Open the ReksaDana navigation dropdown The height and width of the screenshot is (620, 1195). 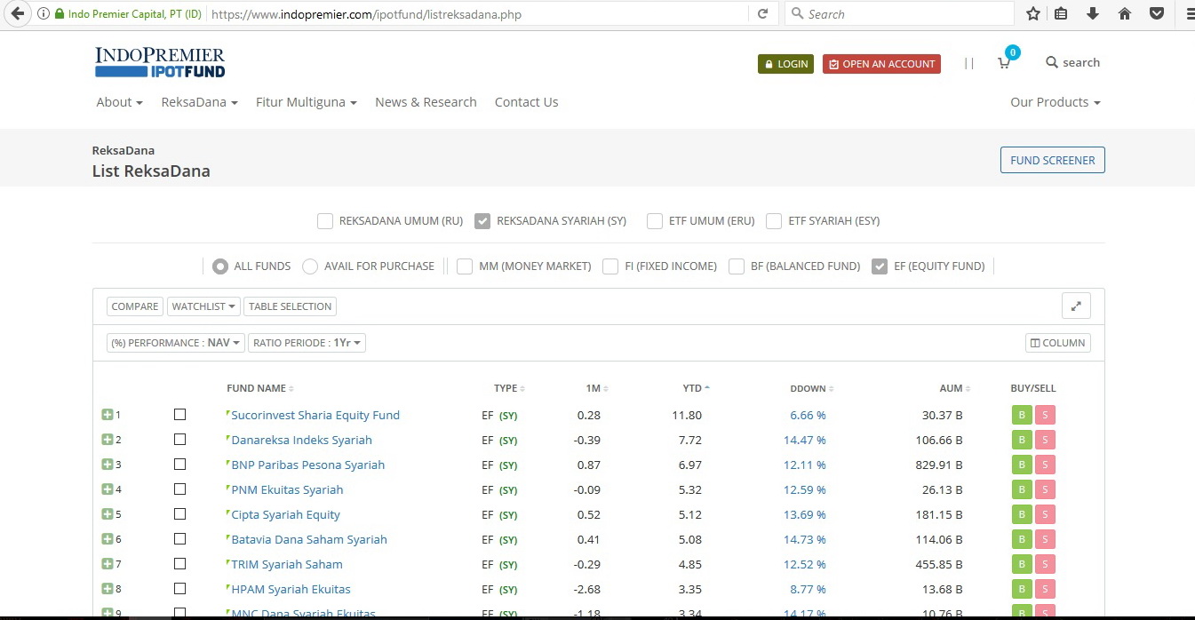tap(200, 102)
